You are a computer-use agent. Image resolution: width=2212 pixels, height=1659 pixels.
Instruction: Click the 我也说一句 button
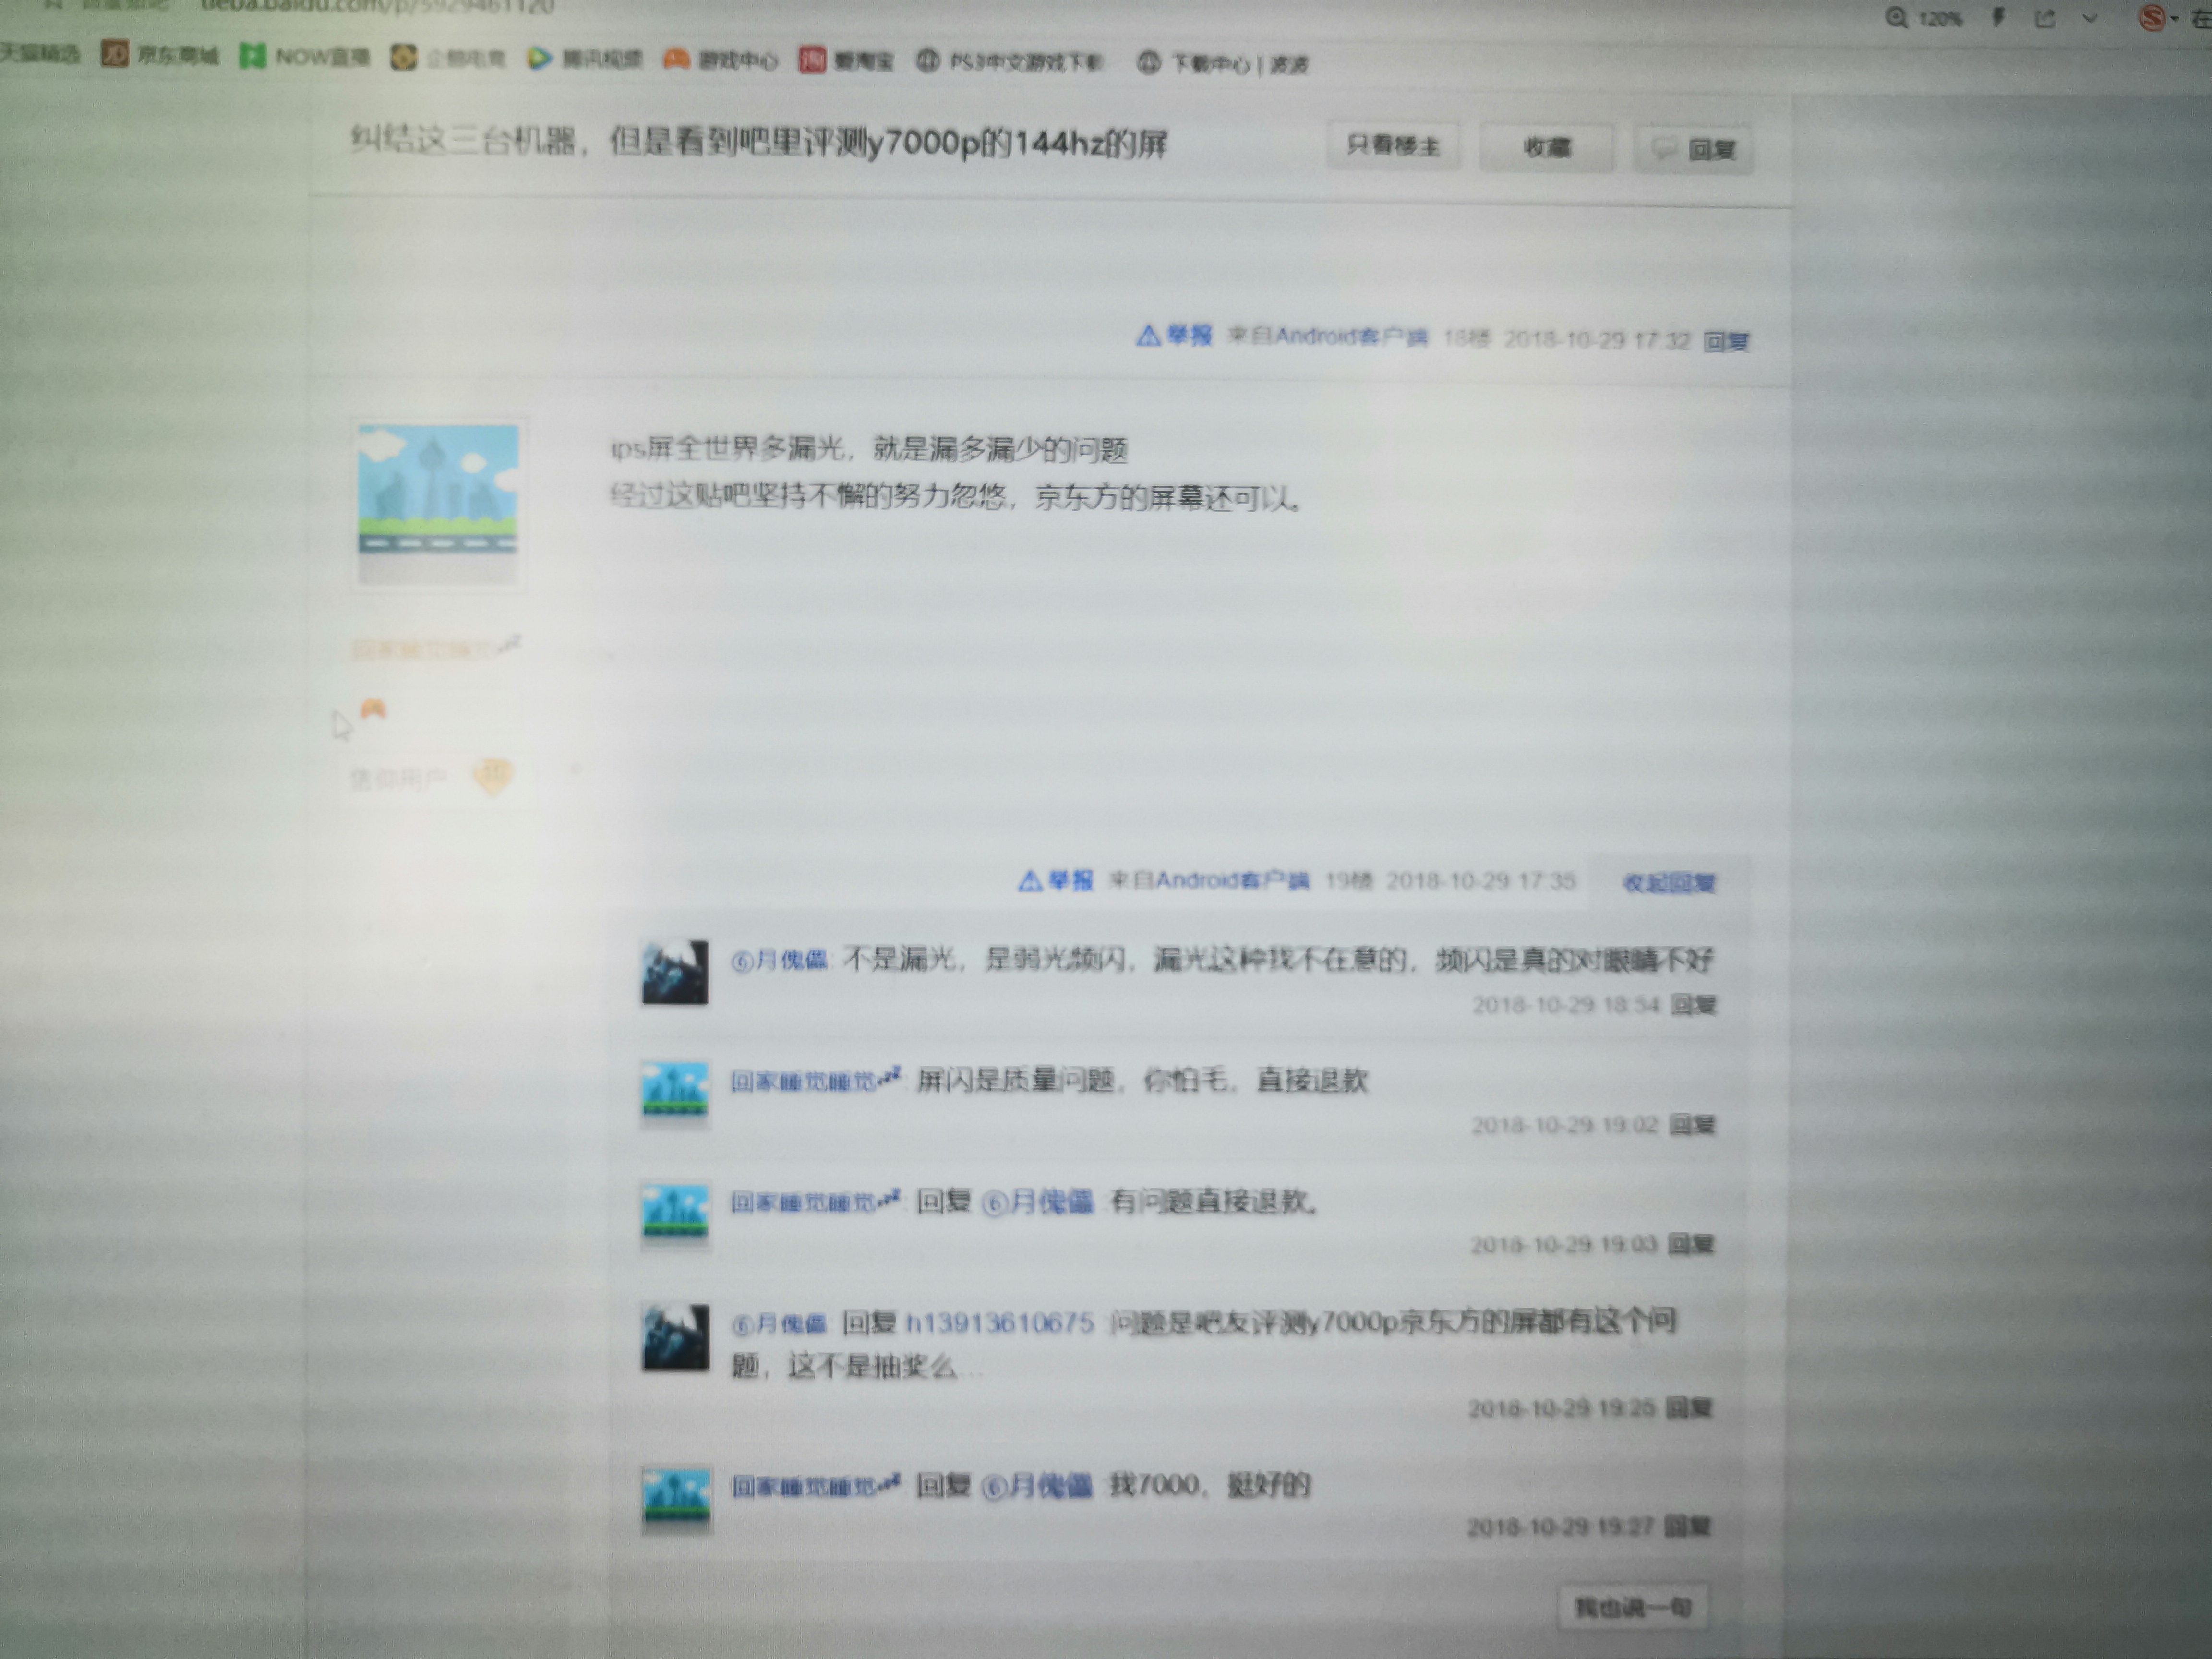click(1632, 1607)
